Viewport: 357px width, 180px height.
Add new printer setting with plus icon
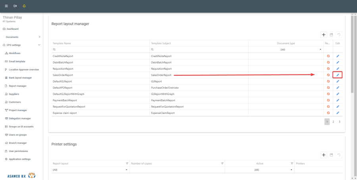coord(324,155)
